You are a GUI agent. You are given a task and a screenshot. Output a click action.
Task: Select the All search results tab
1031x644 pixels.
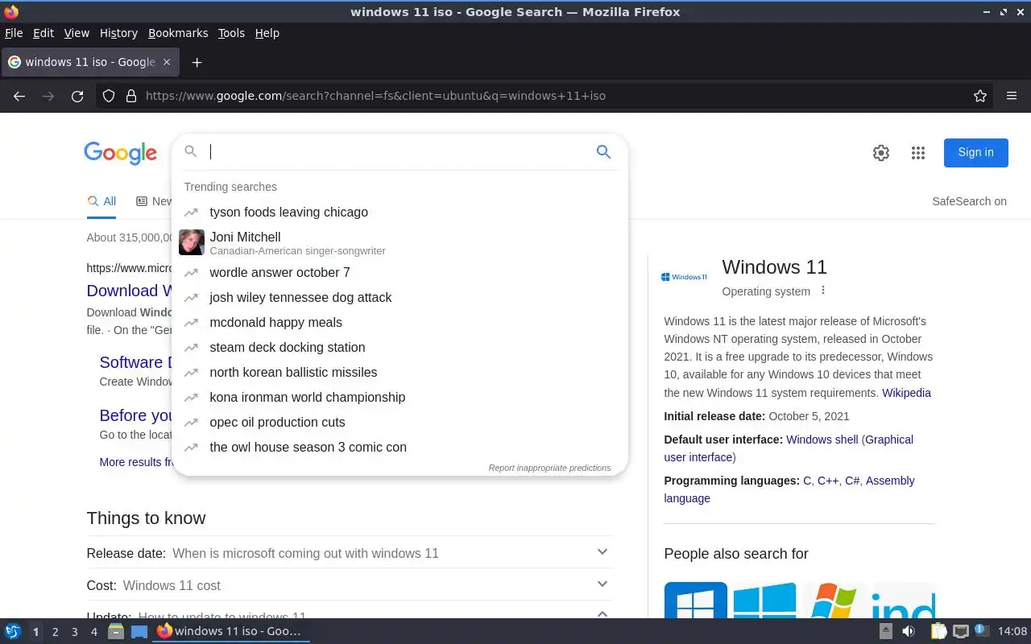click(101, 201)
